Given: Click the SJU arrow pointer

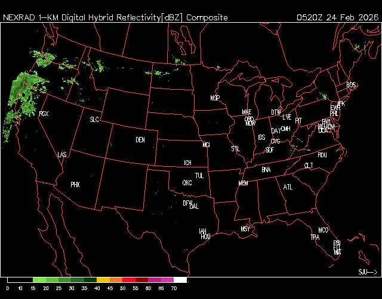Looking at the screenshot, I should [368, 272].
